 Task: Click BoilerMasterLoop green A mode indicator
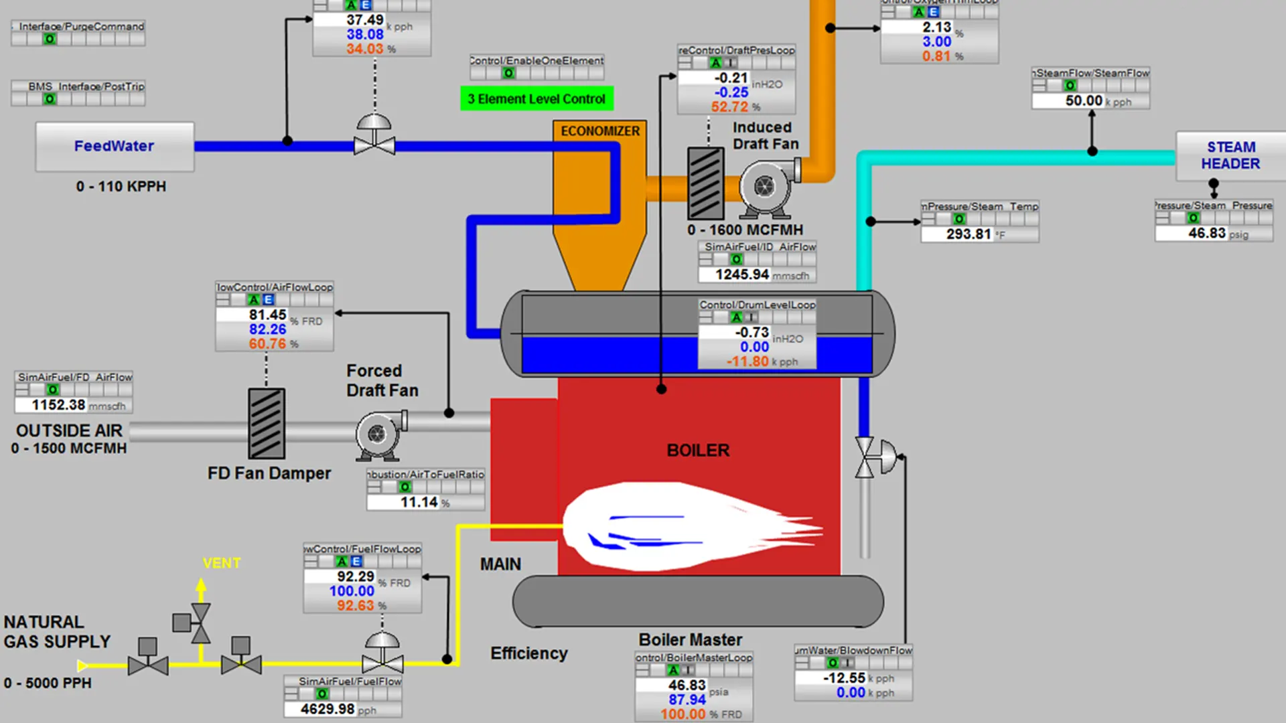click(x=673, y=670)
